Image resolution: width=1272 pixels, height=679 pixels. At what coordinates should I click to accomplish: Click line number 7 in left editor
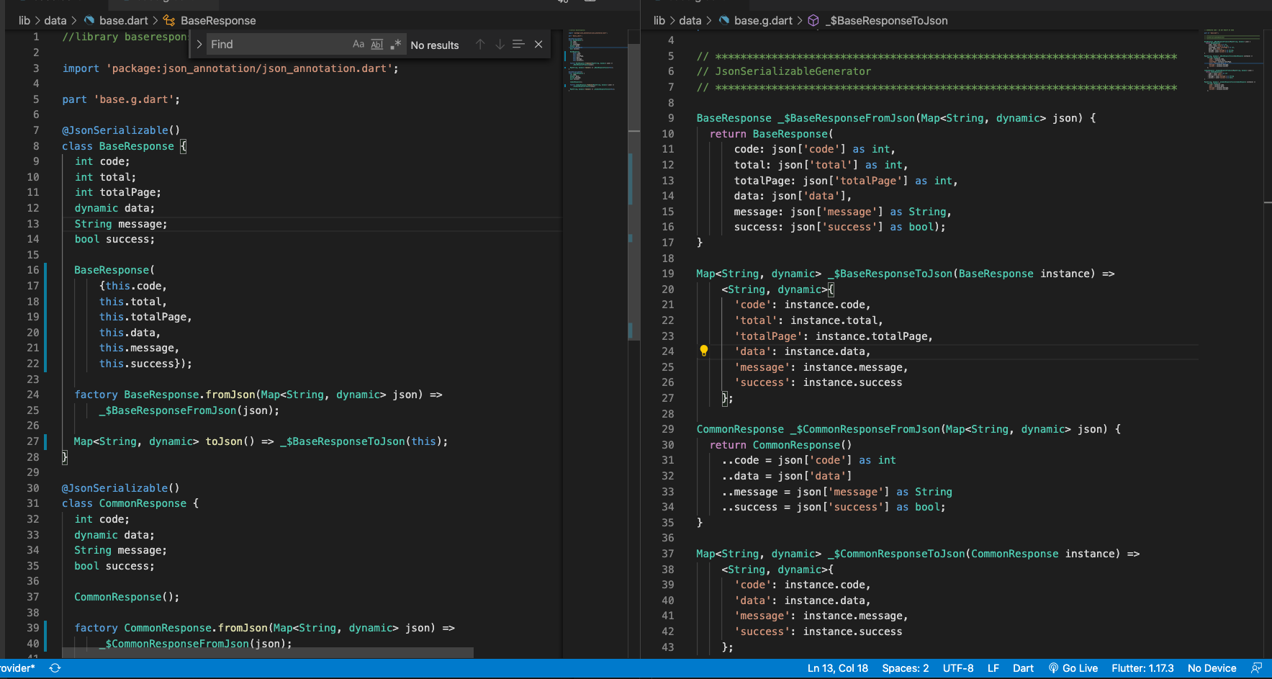tap(36, 130)
